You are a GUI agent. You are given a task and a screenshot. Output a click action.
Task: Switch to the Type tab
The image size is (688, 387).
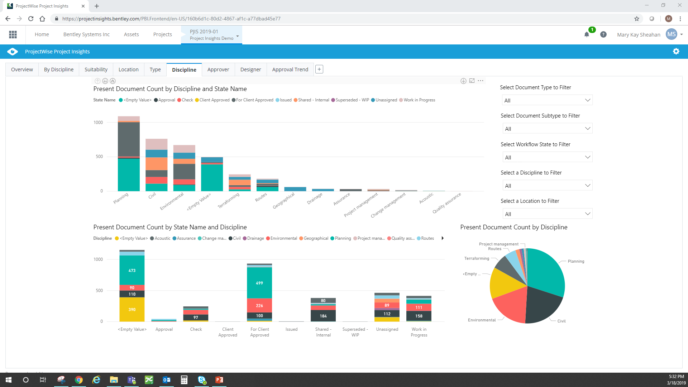[155, 70]
